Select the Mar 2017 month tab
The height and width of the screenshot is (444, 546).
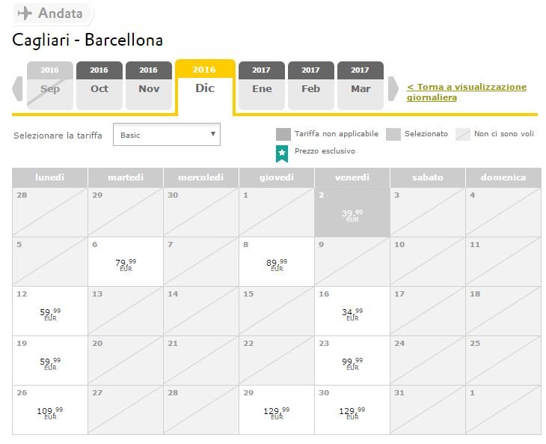tap(361, 86)
